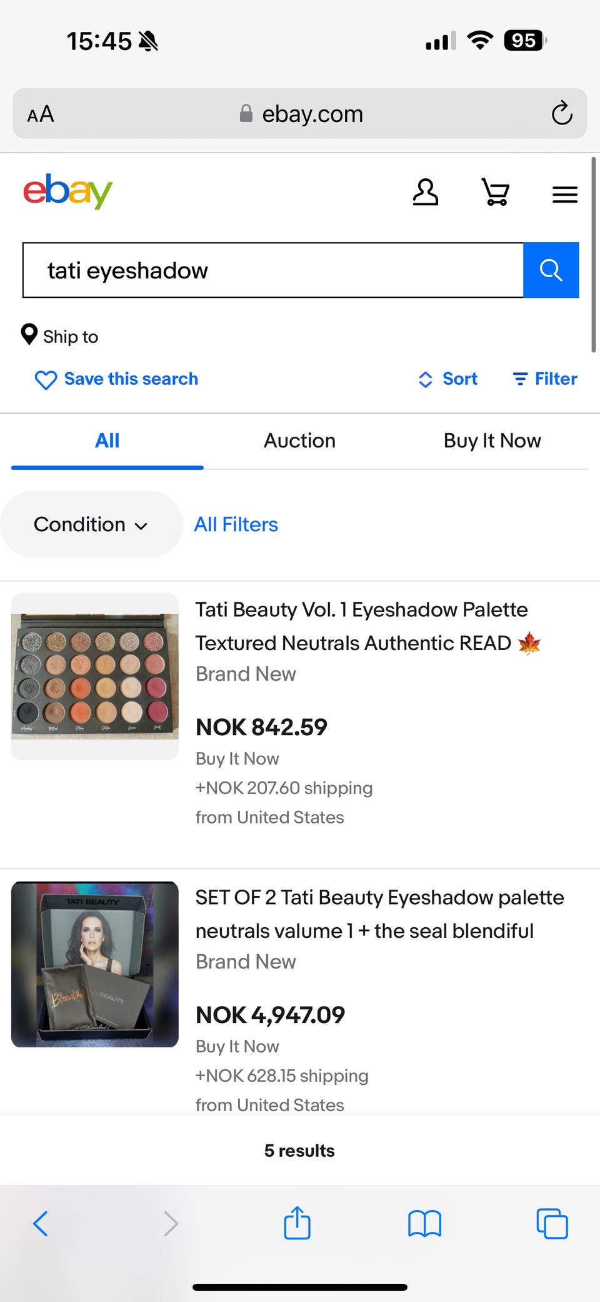
Task: Save this search with heart
Action: [x=116, y=379]
